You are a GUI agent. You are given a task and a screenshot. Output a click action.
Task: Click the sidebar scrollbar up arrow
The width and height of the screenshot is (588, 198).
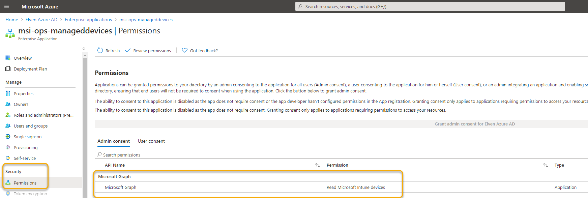(x=85, y=55)
